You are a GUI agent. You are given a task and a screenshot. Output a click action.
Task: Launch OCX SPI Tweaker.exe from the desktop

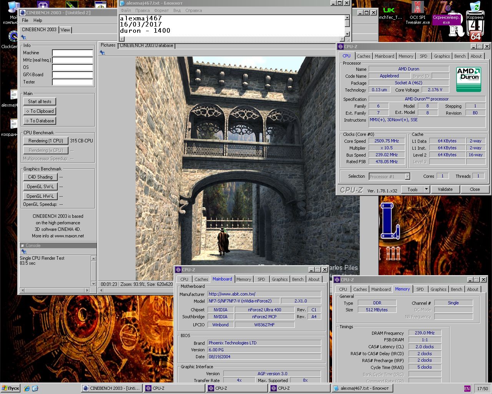pos(417,12)
